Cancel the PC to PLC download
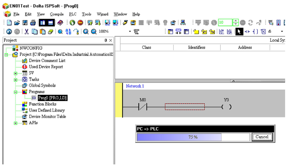The height and width of the screenshot is (167, 288). [x=262, y=137]
